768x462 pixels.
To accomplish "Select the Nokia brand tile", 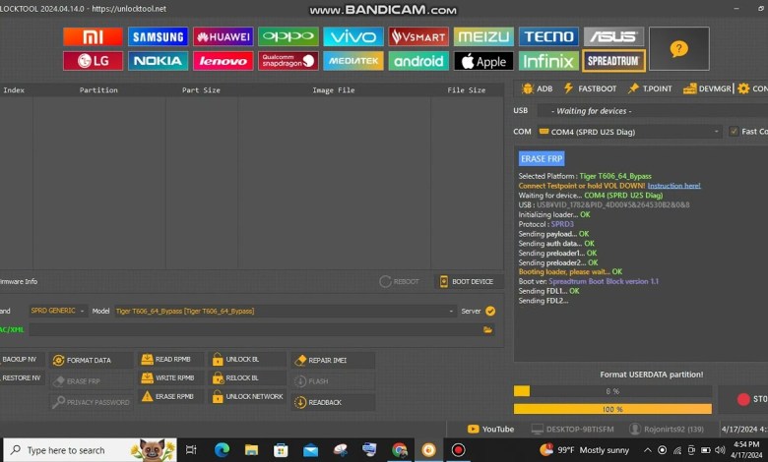I will 158,61.
